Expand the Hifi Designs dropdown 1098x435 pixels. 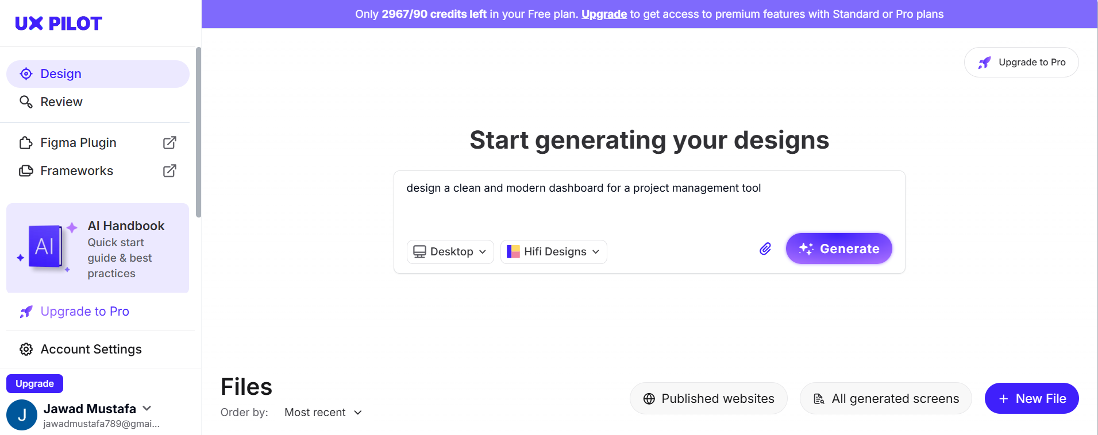pyautogui.click(x=553, y=252)
